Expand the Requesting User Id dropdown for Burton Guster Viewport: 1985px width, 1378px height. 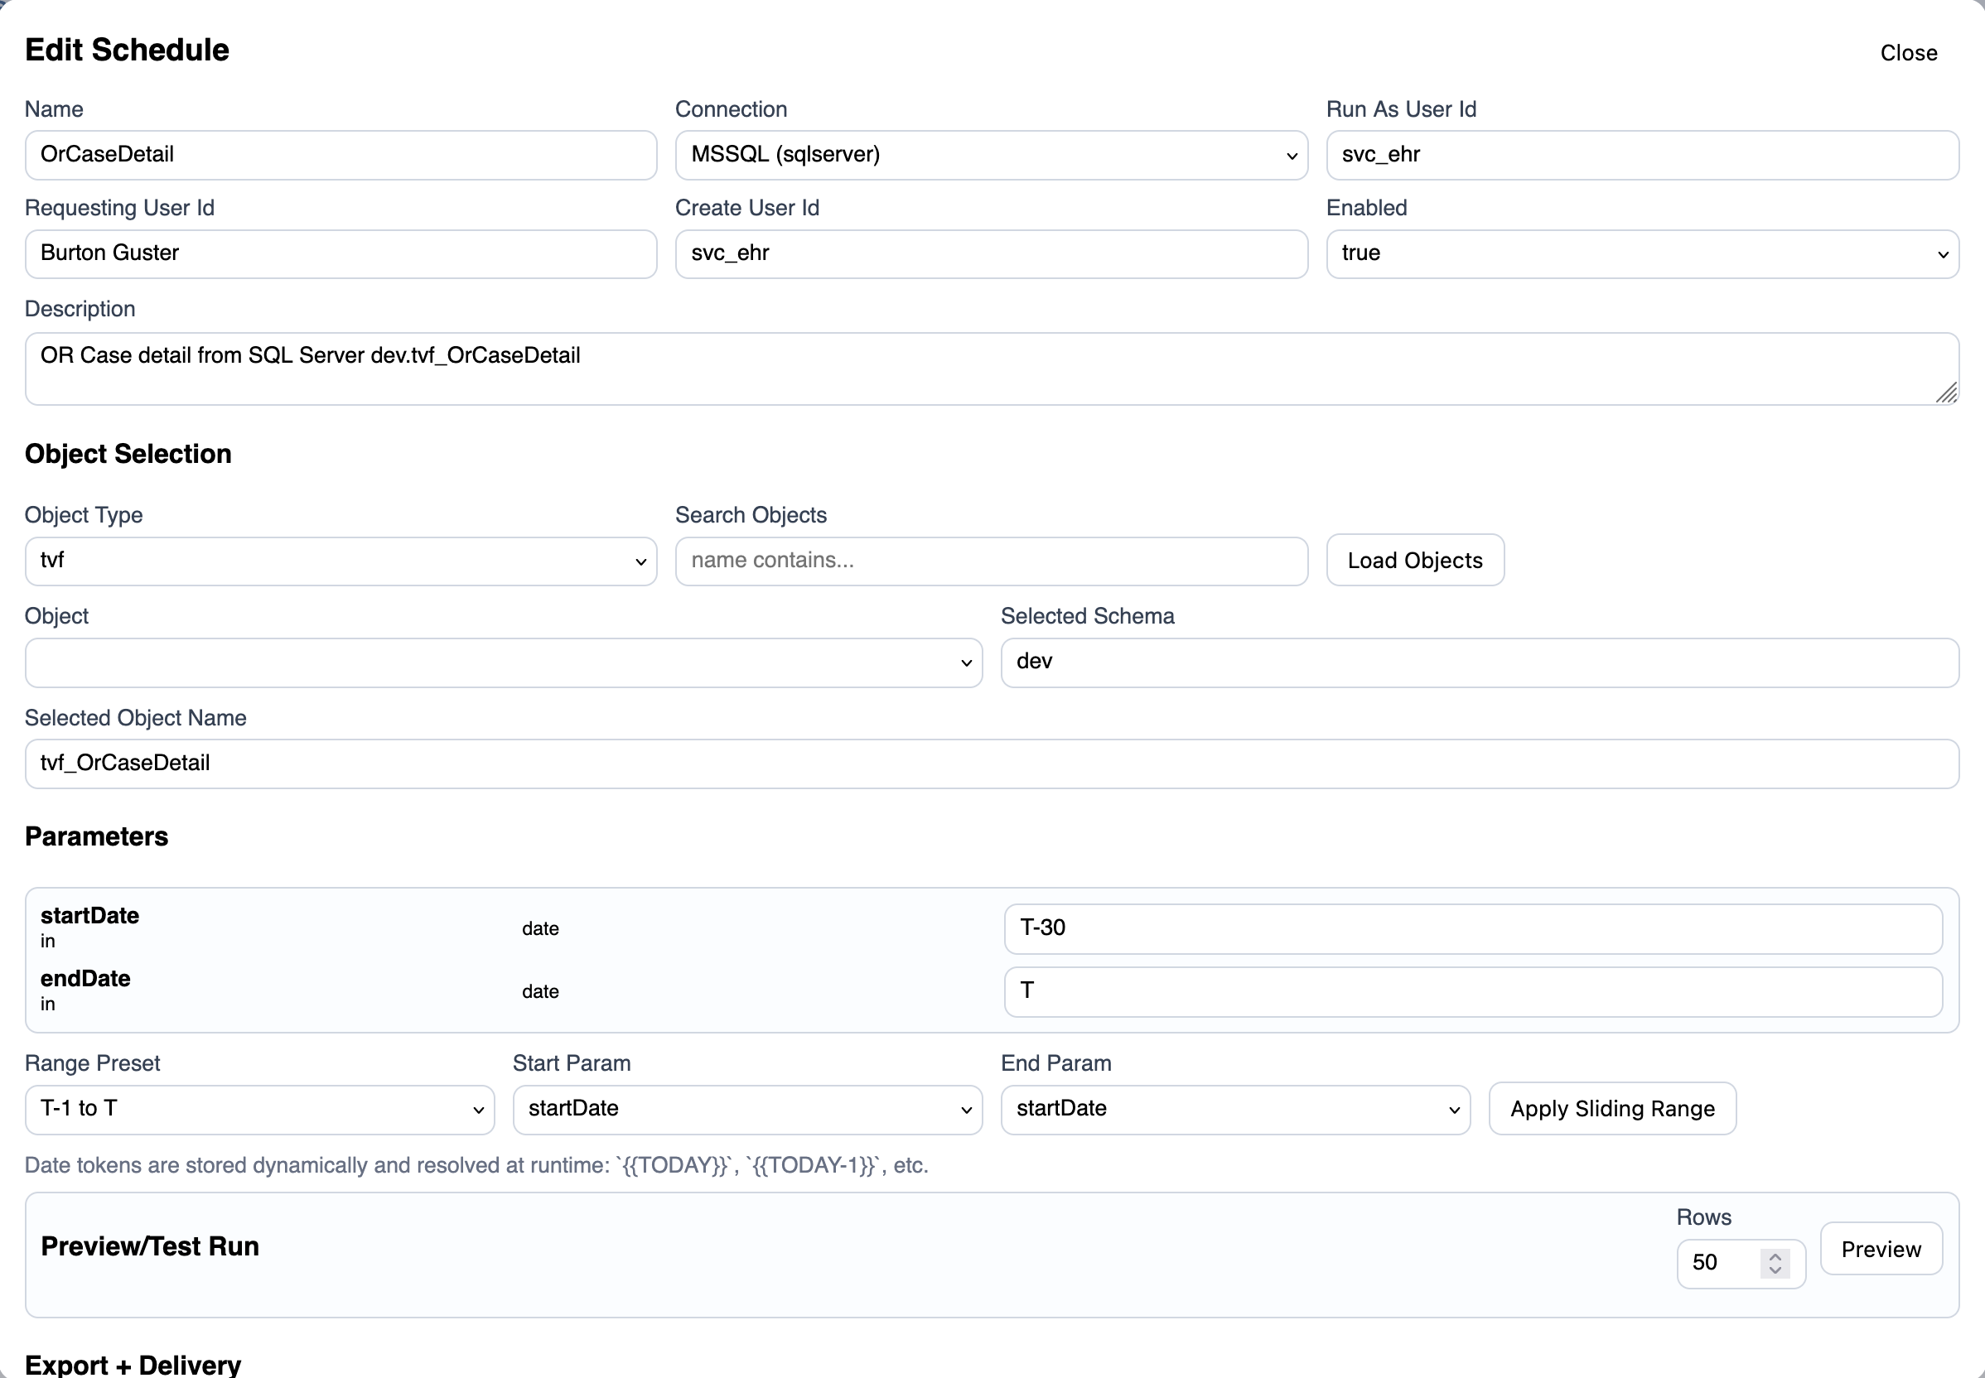340,253
